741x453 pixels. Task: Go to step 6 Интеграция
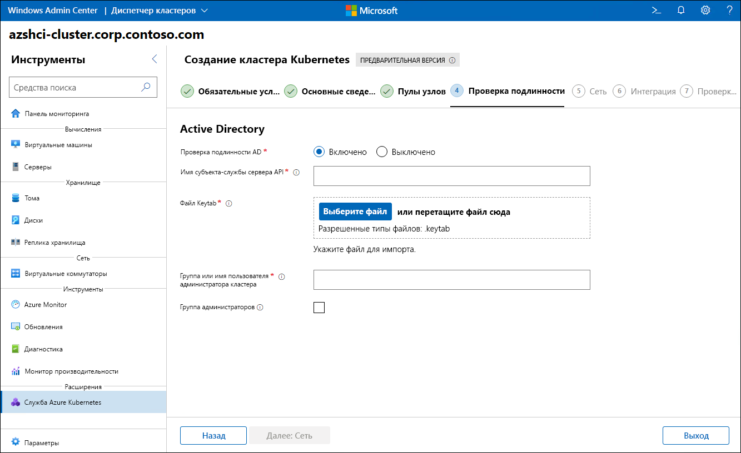tap(644, 91)
